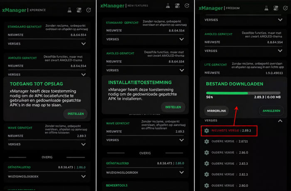
Task: Expand Versies under Standaard Gepatcht on XPERIENCE screen
Action: [x=84, y=44]
